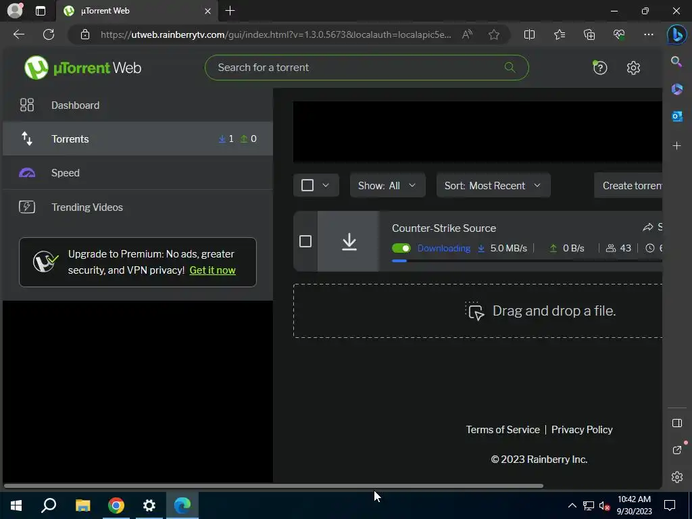The image size is (692, 519).
Task: Go to Dashboard in the sidebar
Action: (x=138, y=105)
